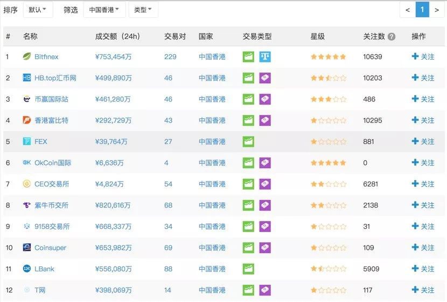Open the 中国香港 country filter dropdown
The height and width of the screenshot is (302, 447).
tap(104, 10)
